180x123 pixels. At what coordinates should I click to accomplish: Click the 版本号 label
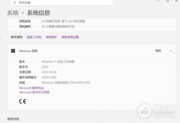[23, 67]
